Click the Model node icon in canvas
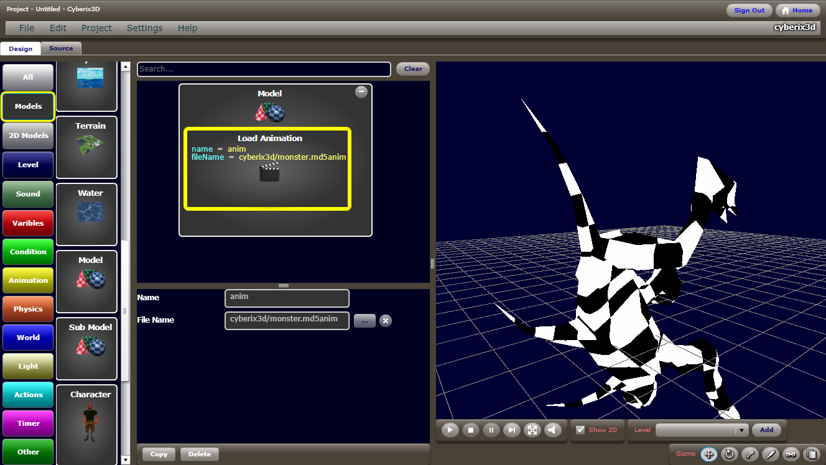The height and width of the screenshot is (465, 826). [270, 112]
